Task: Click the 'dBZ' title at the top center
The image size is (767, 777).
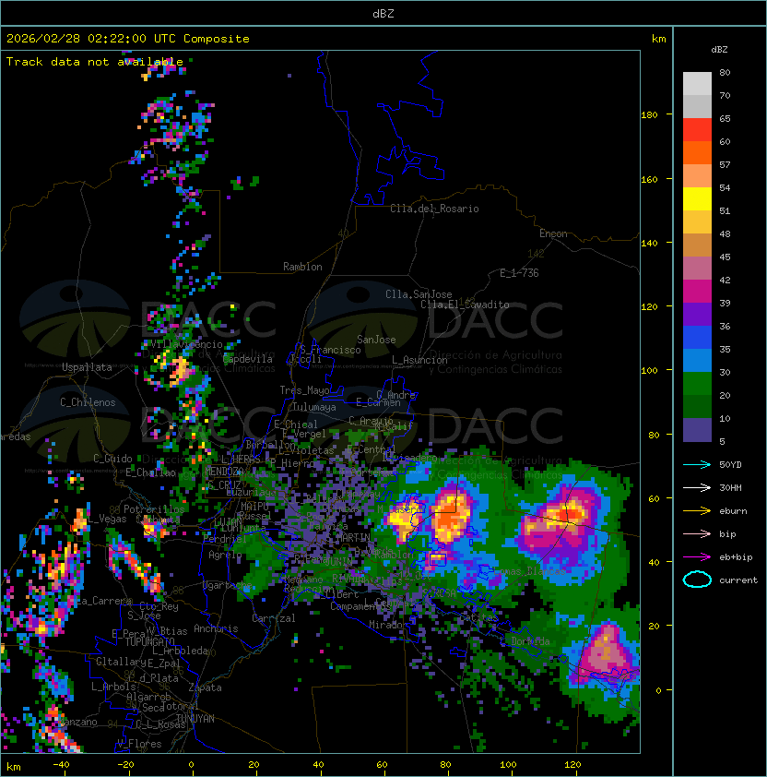Action: point(383,13)
